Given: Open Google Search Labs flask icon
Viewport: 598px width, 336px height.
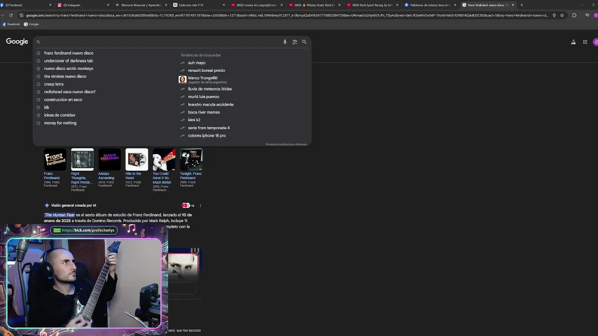Looking at the screenshot, I should tap(573, 42).
